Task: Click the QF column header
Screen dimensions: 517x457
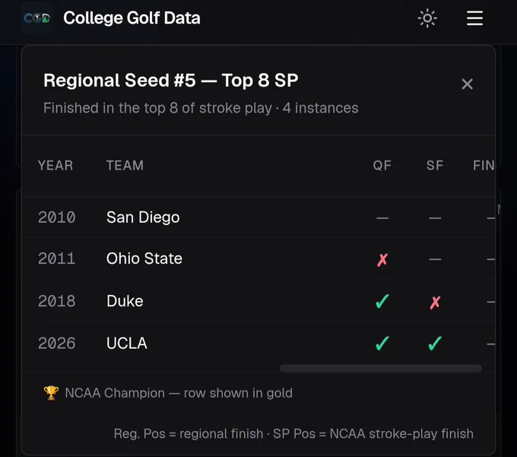Action: (382, 166)
